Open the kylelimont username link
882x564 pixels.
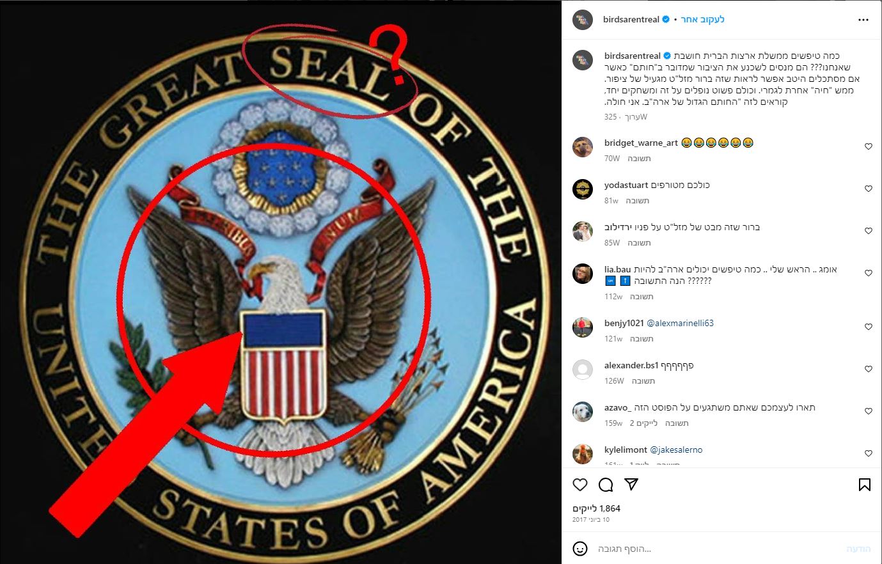(x=625, y=450)
